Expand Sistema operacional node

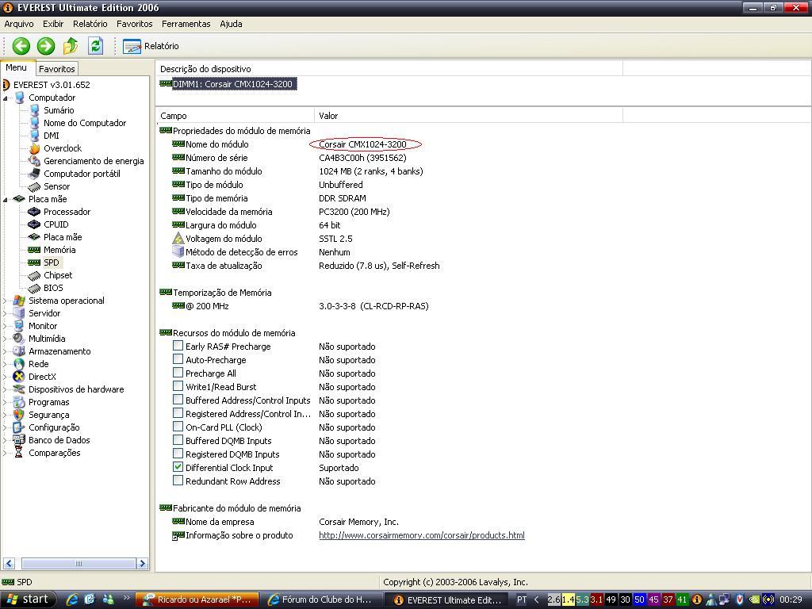(x=6, y=301)
